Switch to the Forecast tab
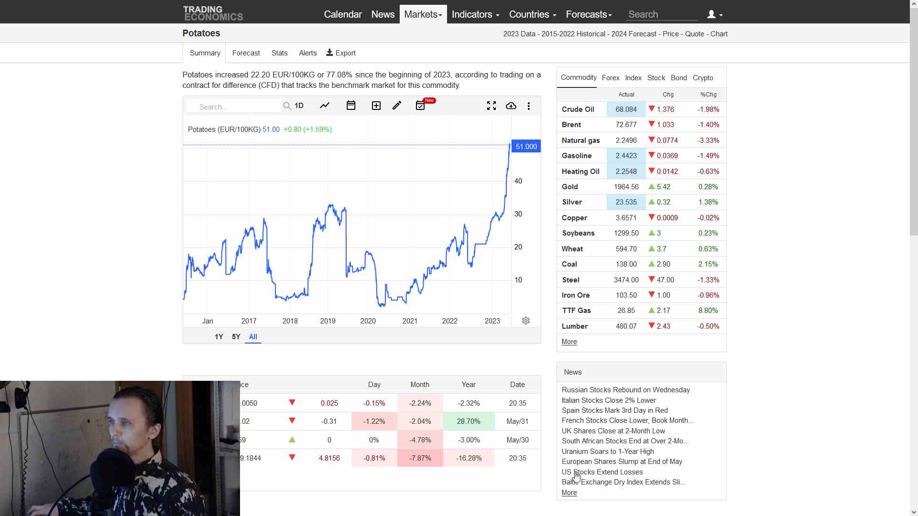 [x=246, y=53]
